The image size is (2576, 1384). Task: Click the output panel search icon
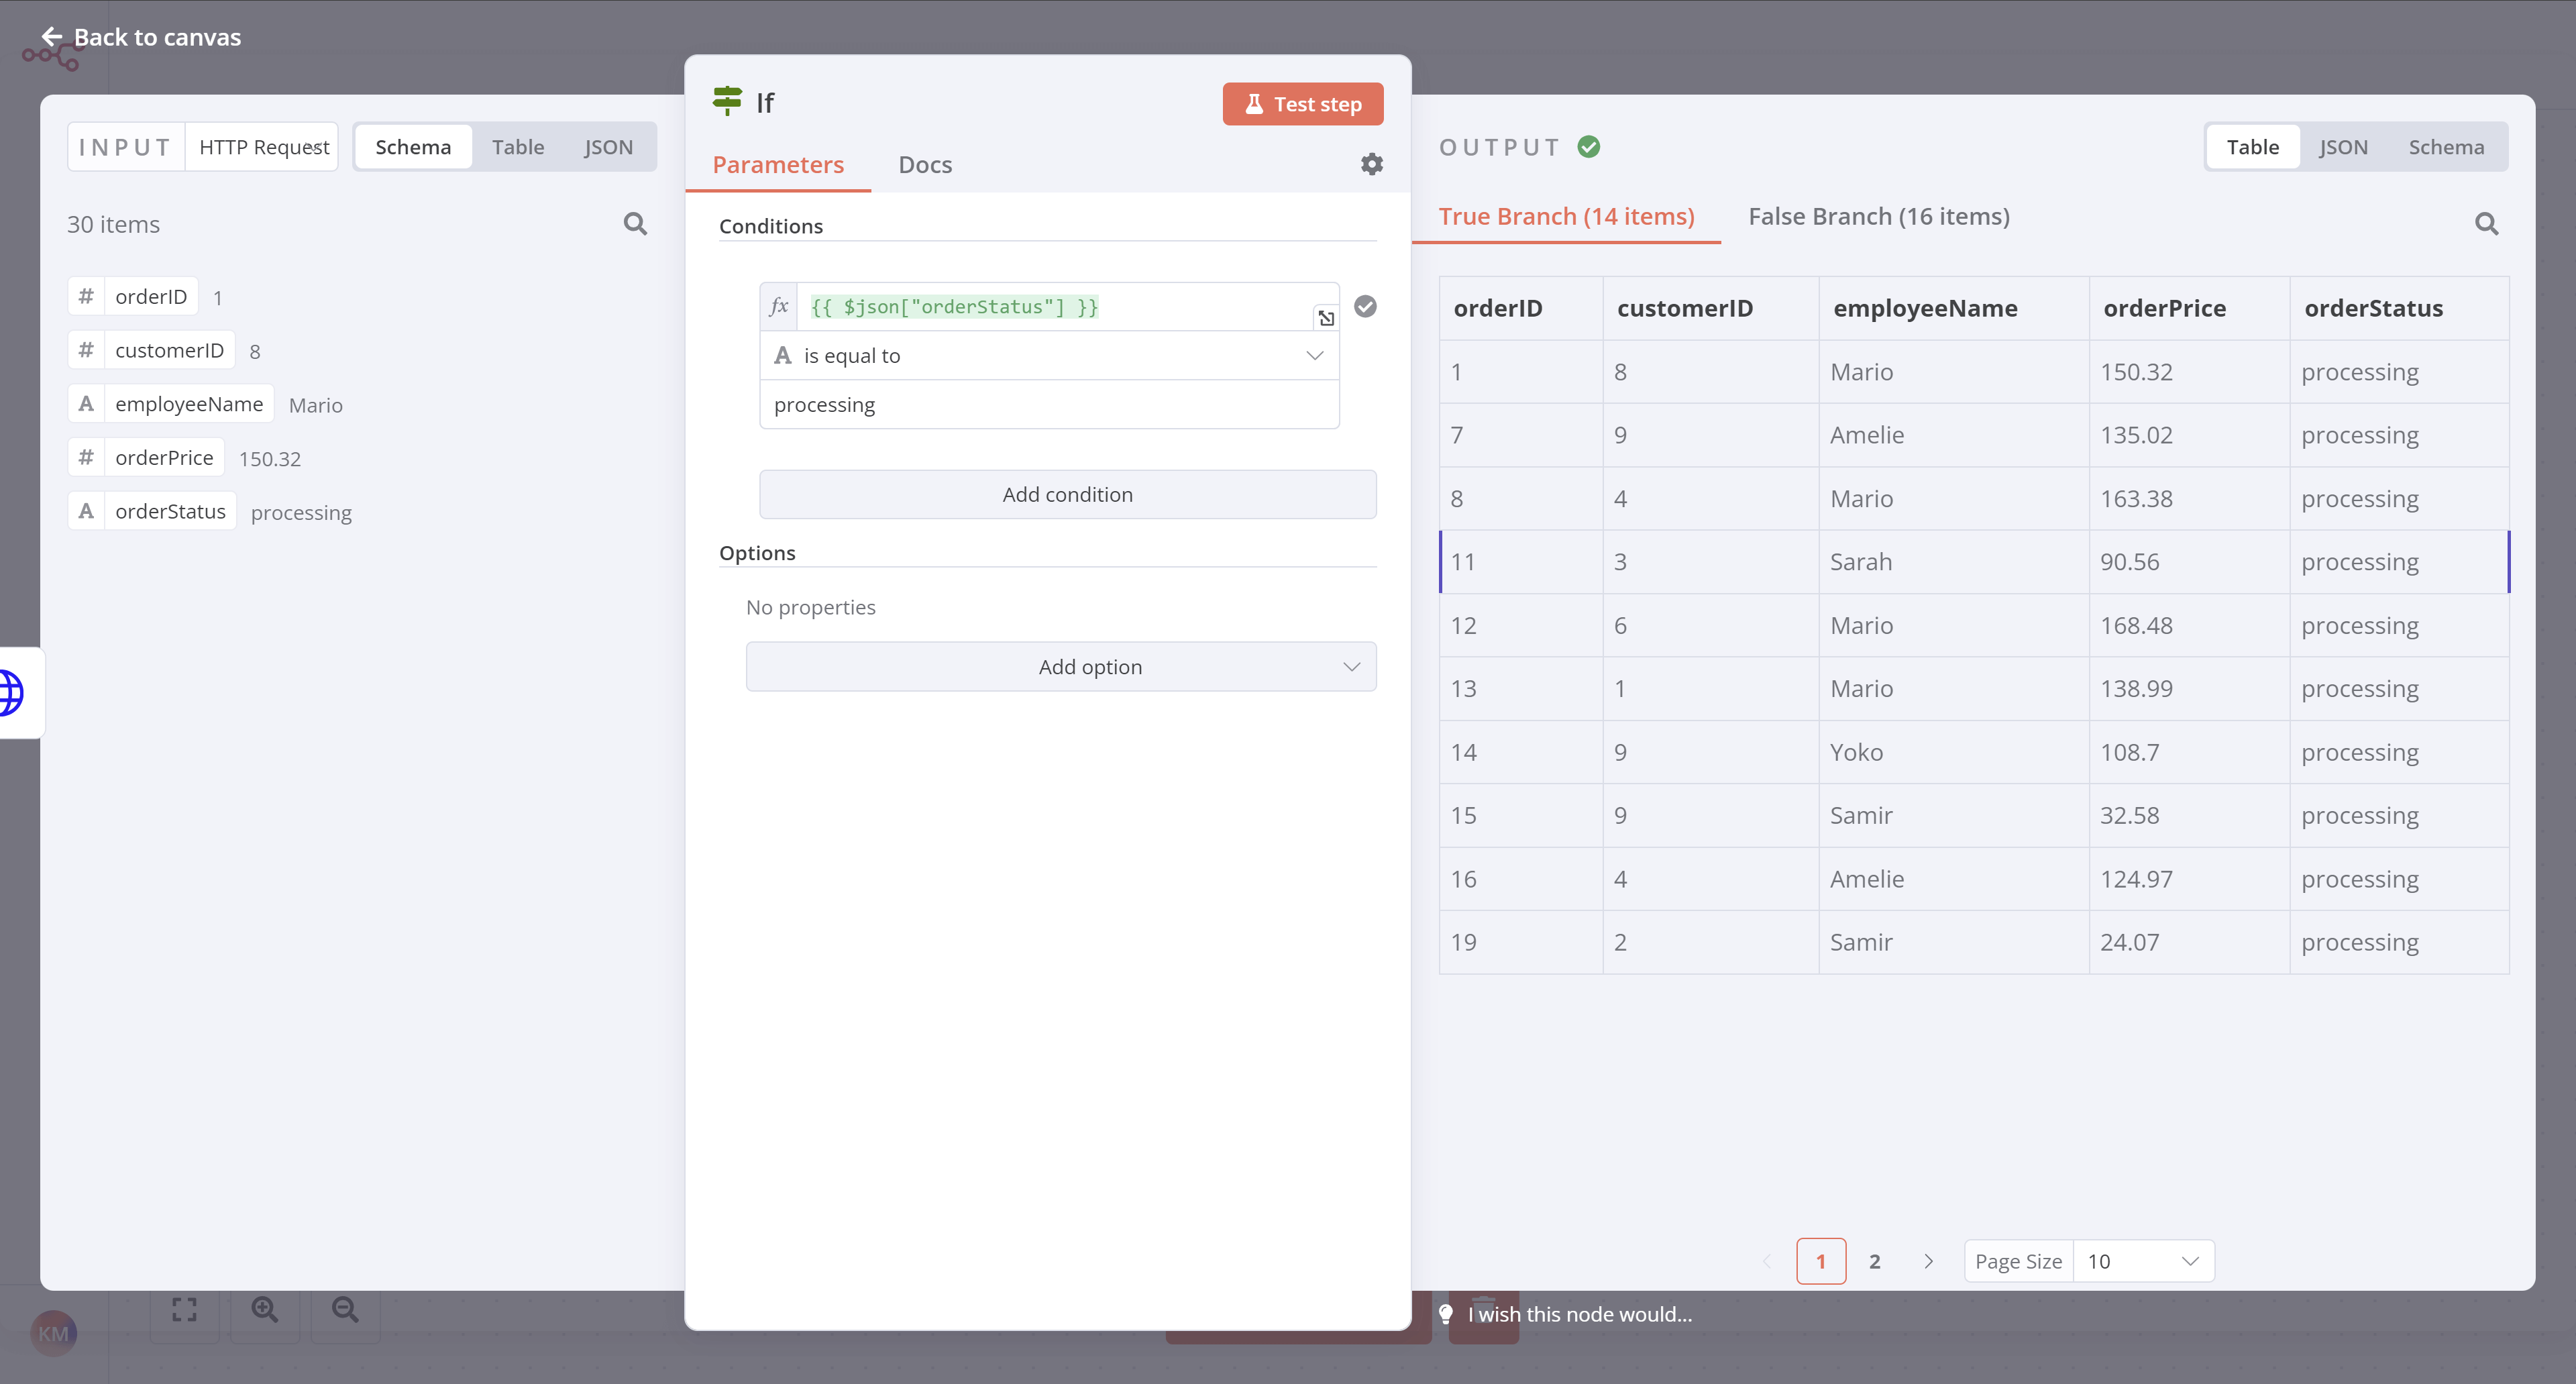pos(2486,224)
